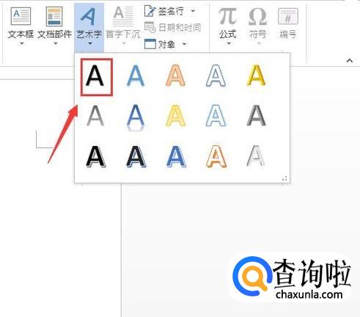Image resolution: width=360 pixels, height=317 pixels.
Task: Choose the gray reflected WordArt style
Action: pyautogui.click(x=95, y=115)
